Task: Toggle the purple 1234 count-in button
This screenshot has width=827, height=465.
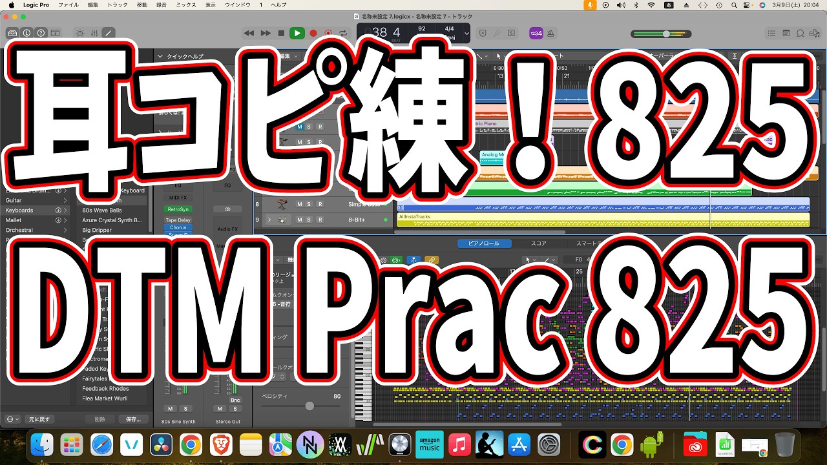Action: 536,33
